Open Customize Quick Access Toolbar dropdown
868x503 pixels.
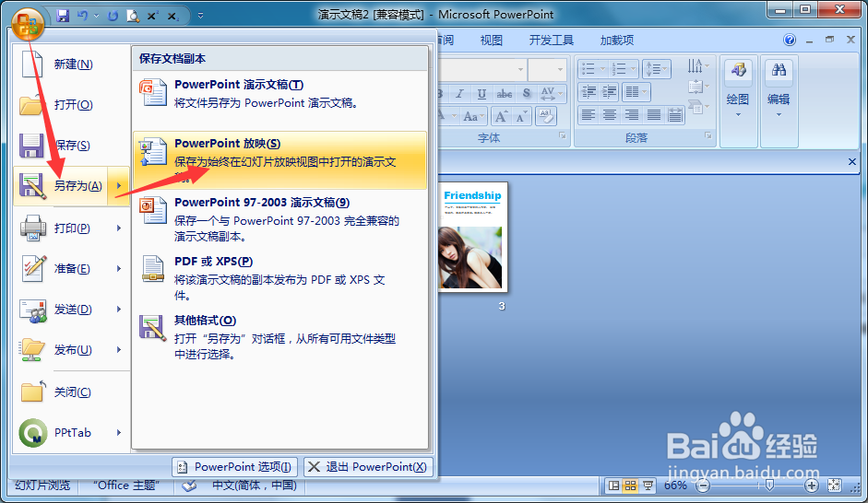[200, 16]
